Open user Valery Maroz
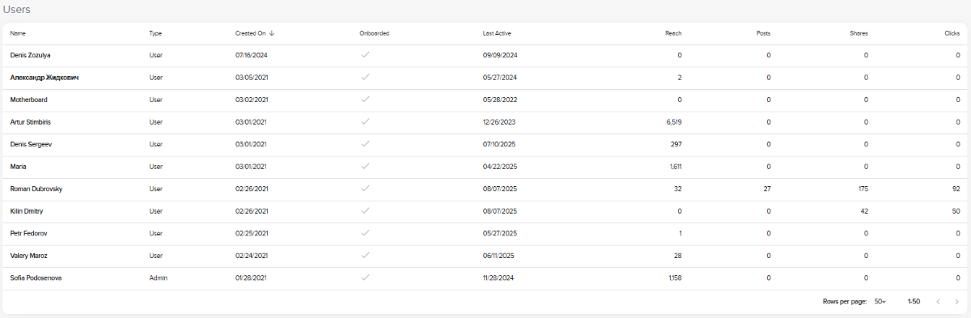Viewport: 971px width, 318px height. pos(29,256)
